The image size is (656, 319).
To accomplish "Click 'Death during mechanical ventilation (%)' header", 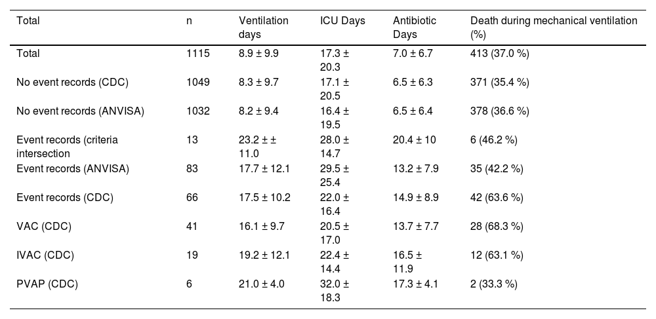I will click(x=553, y=27).
